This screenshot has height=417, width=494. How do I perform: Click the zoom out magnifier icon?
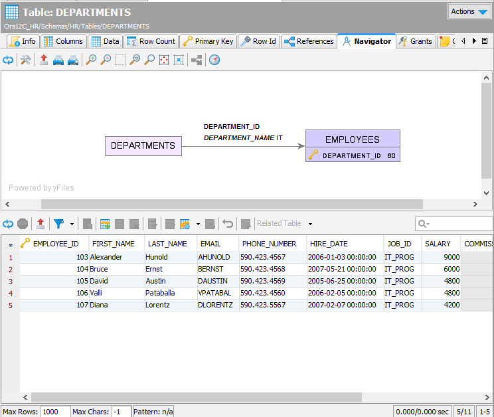105,60
